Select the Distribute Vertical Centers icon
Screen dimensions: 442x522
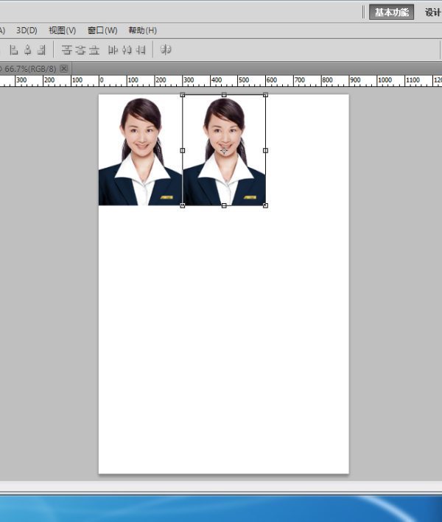pos(80,50)
